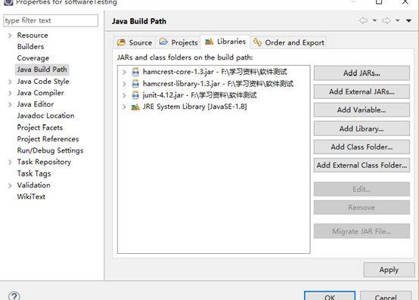Click the Add Variable... button

coord(362,110)
